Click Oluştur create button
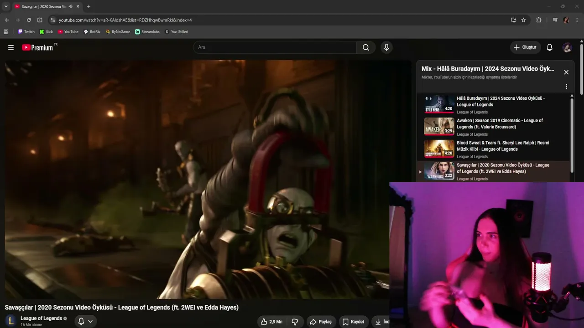The image size is (584, 328). tap(525, 47)
